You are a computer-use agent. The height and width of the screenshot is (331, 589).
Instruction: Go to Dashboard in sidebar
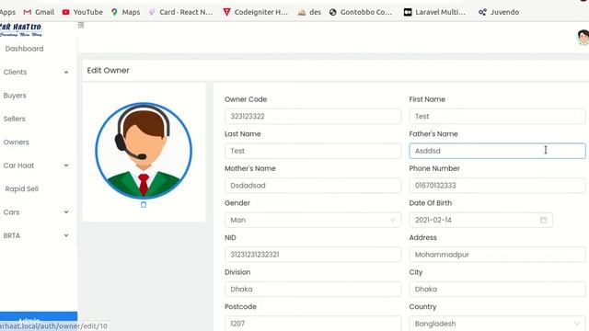tap(25, 49)
